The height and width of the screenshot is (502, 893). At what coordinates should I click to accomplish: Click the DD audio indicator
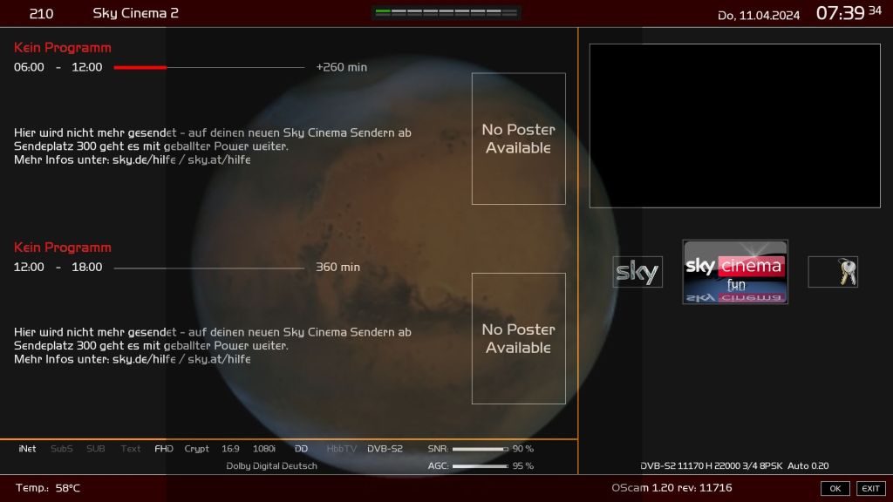click(301, 449)
